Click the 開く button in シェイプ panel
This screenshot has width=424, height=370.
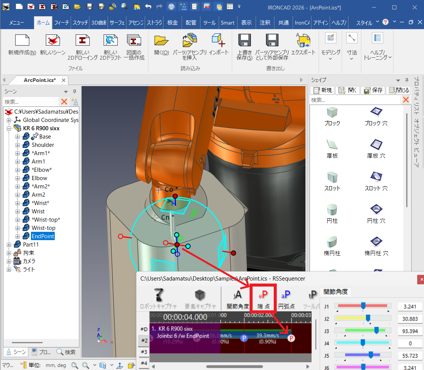(x=347, y=90)
